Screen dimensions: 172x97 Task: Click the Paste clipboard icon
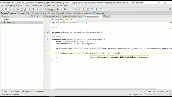pos(25,9)
